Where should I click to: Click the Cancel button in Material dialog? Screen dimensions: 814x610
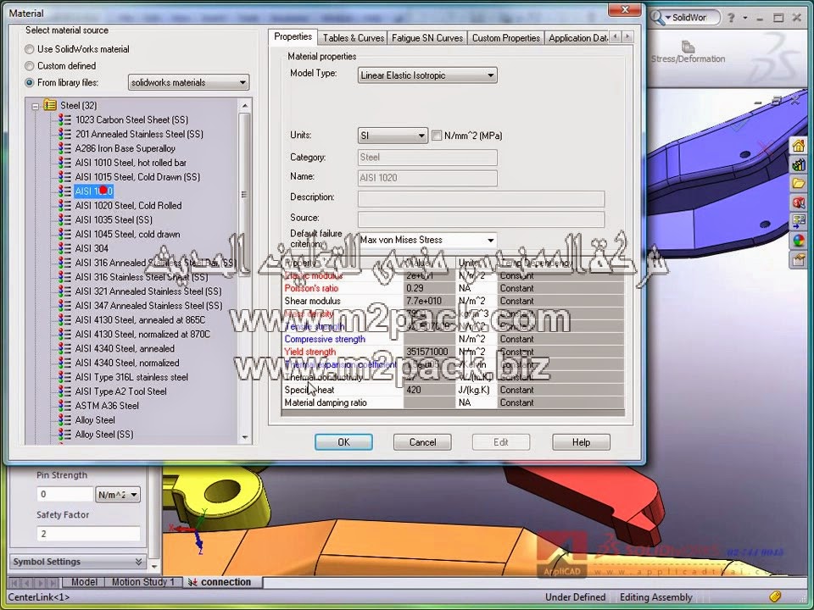pos(422,442)
